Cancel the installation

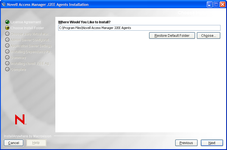(13, 143)
